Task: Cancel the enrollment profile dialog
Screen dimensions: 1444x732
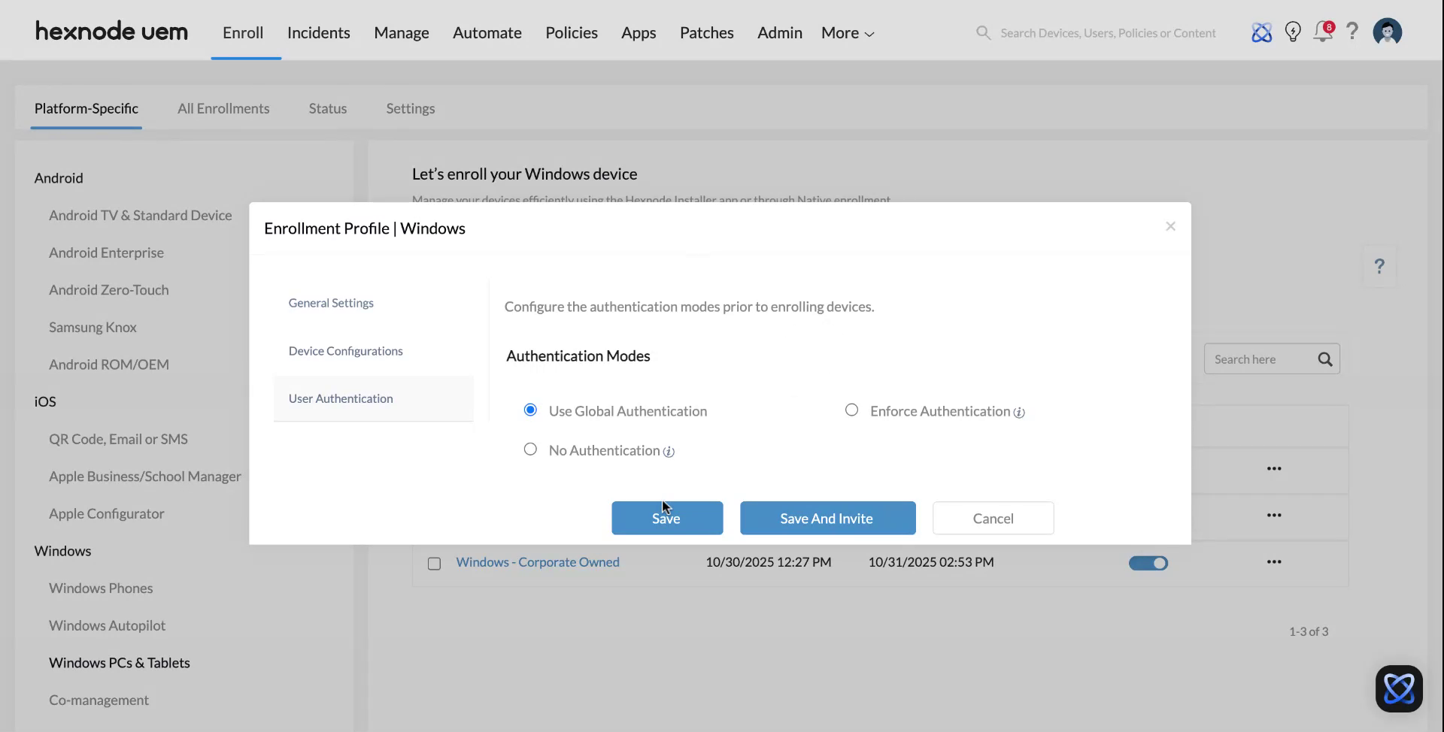Action: pyautogui.click(x=993, y=518)
